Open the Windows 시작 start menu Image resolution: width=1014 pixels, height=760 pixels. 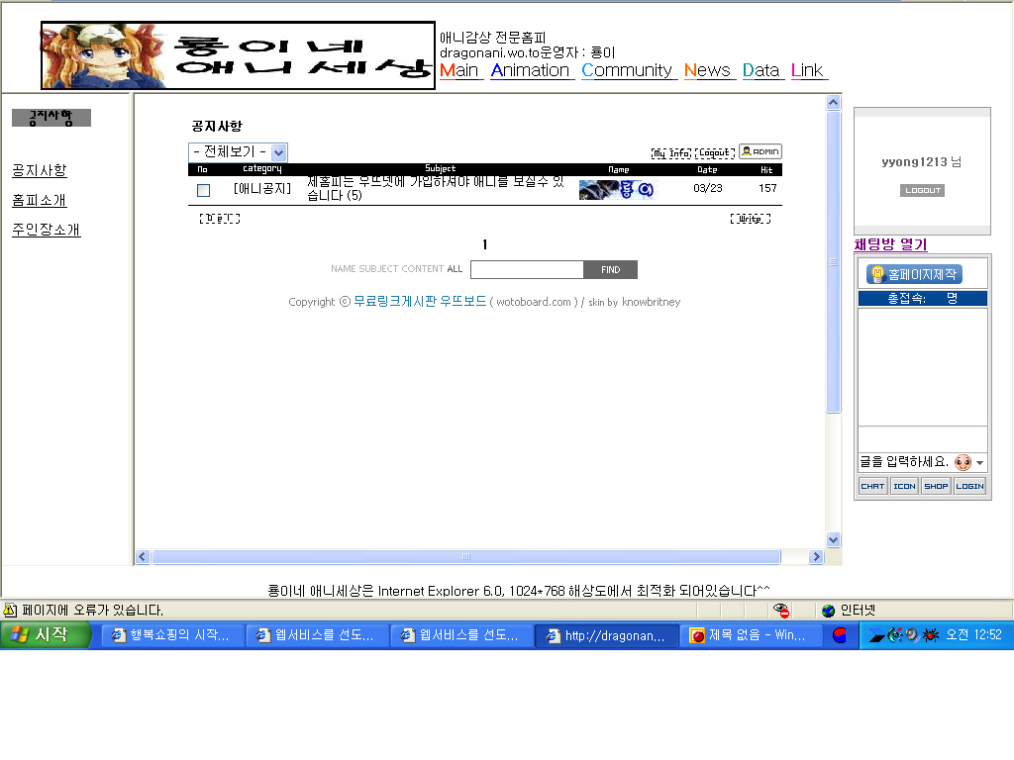click(46, 635)
